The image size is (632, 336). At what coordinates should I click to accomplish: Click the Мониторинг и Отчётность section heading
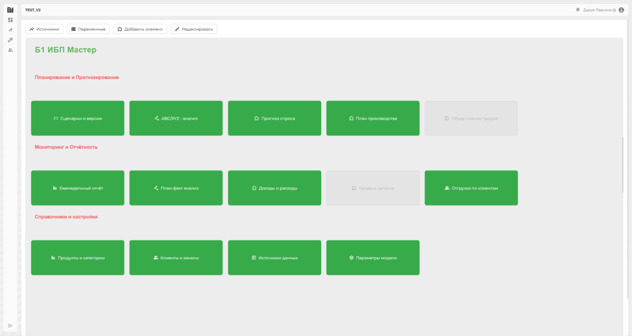click(x=66, y=147)
